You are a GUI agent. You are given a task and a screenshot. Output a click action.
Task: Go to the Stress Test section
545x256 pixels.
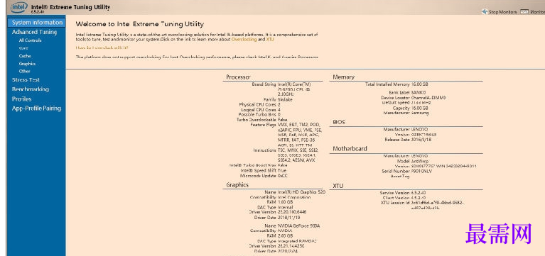point(26,80)
